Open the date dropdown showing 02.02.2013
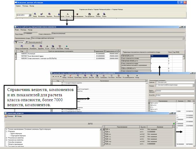 28,15
